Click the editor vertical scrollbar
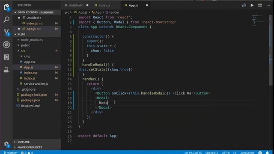Image resolution: width=274 pixels, height=154 pixels. click(271, 50)
